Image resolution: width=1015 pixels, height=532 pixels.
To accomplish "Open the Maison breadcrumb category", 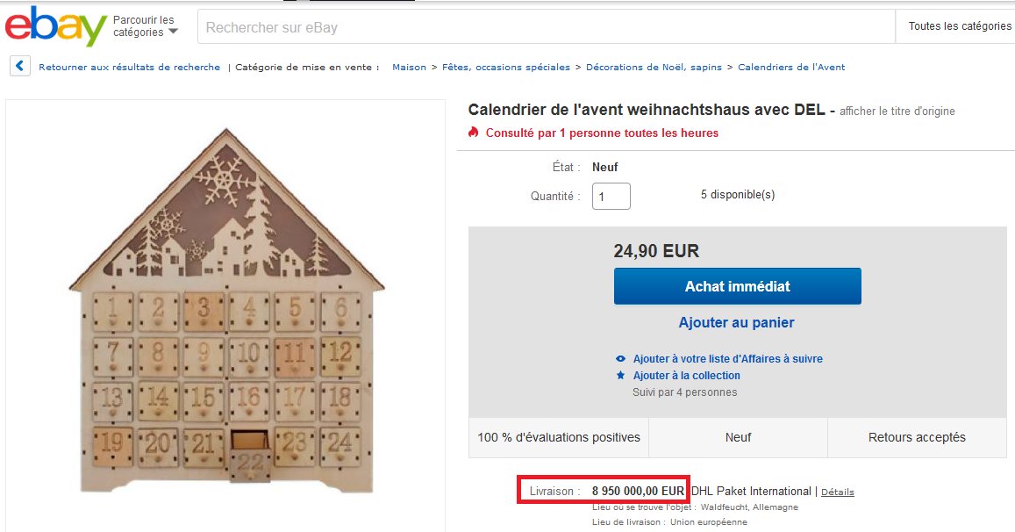I will pos(409,68).
